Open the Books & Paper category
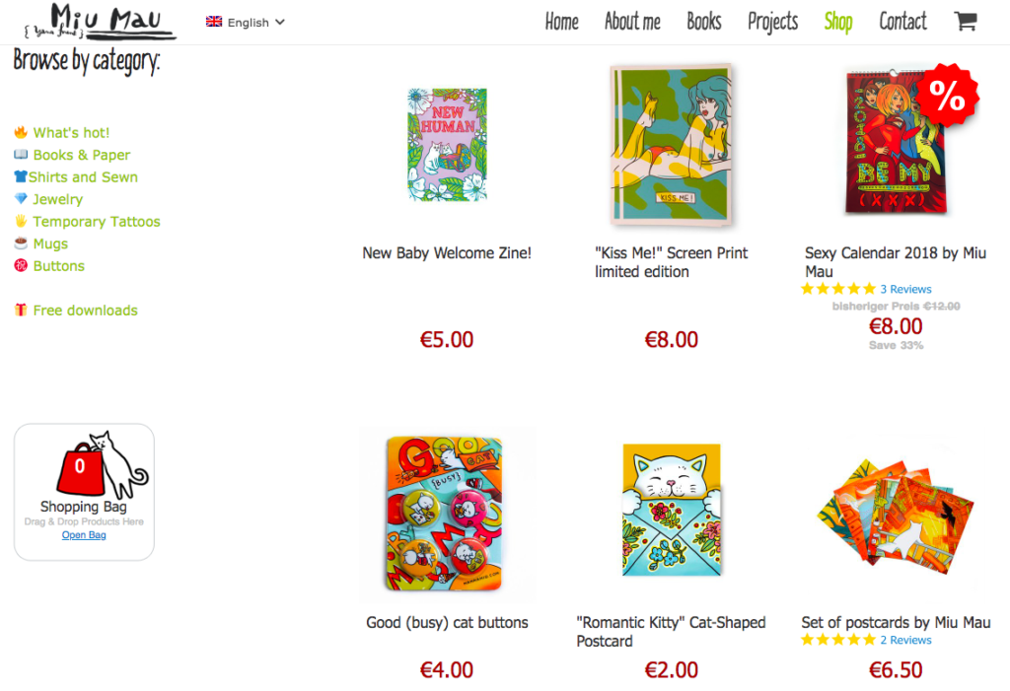Image resolution: width=1010 pixels, height=691 pixels. (x=82, y=155)
